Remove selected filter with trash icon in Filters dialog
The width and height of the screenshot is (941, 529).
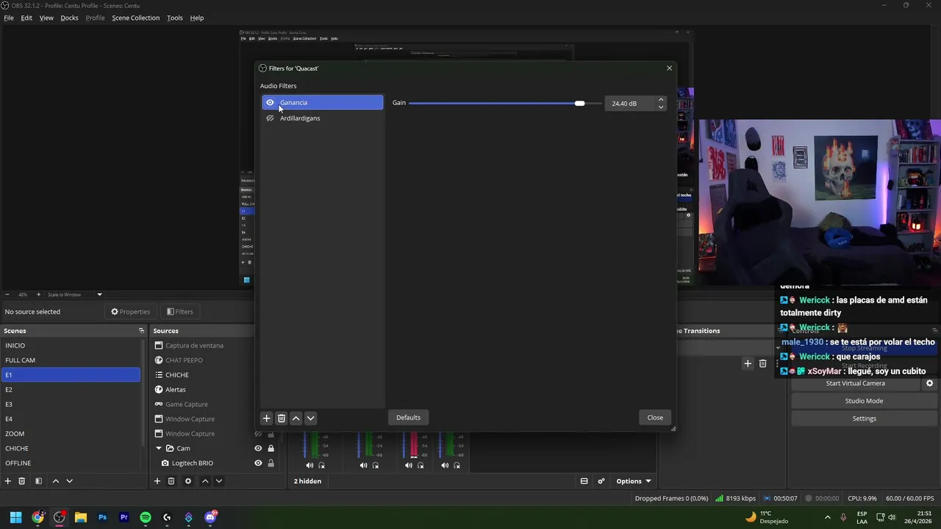pyautogui.click(x=281, y=418)
